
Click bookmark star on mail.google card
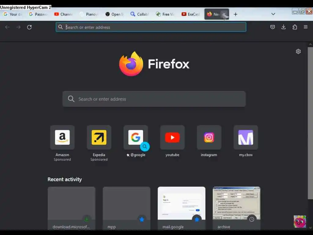[x=197, y=220]
